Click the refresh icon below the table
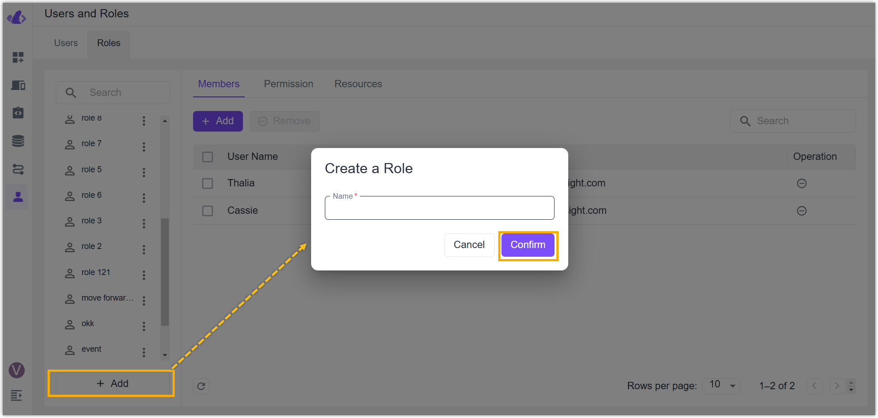The image size is (878, 418). click(x=201, y=386)
